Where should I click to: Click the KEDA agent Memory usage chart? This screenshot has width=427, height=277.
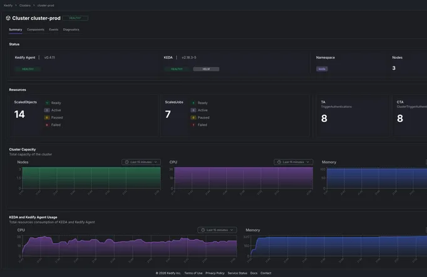point(339,246)
